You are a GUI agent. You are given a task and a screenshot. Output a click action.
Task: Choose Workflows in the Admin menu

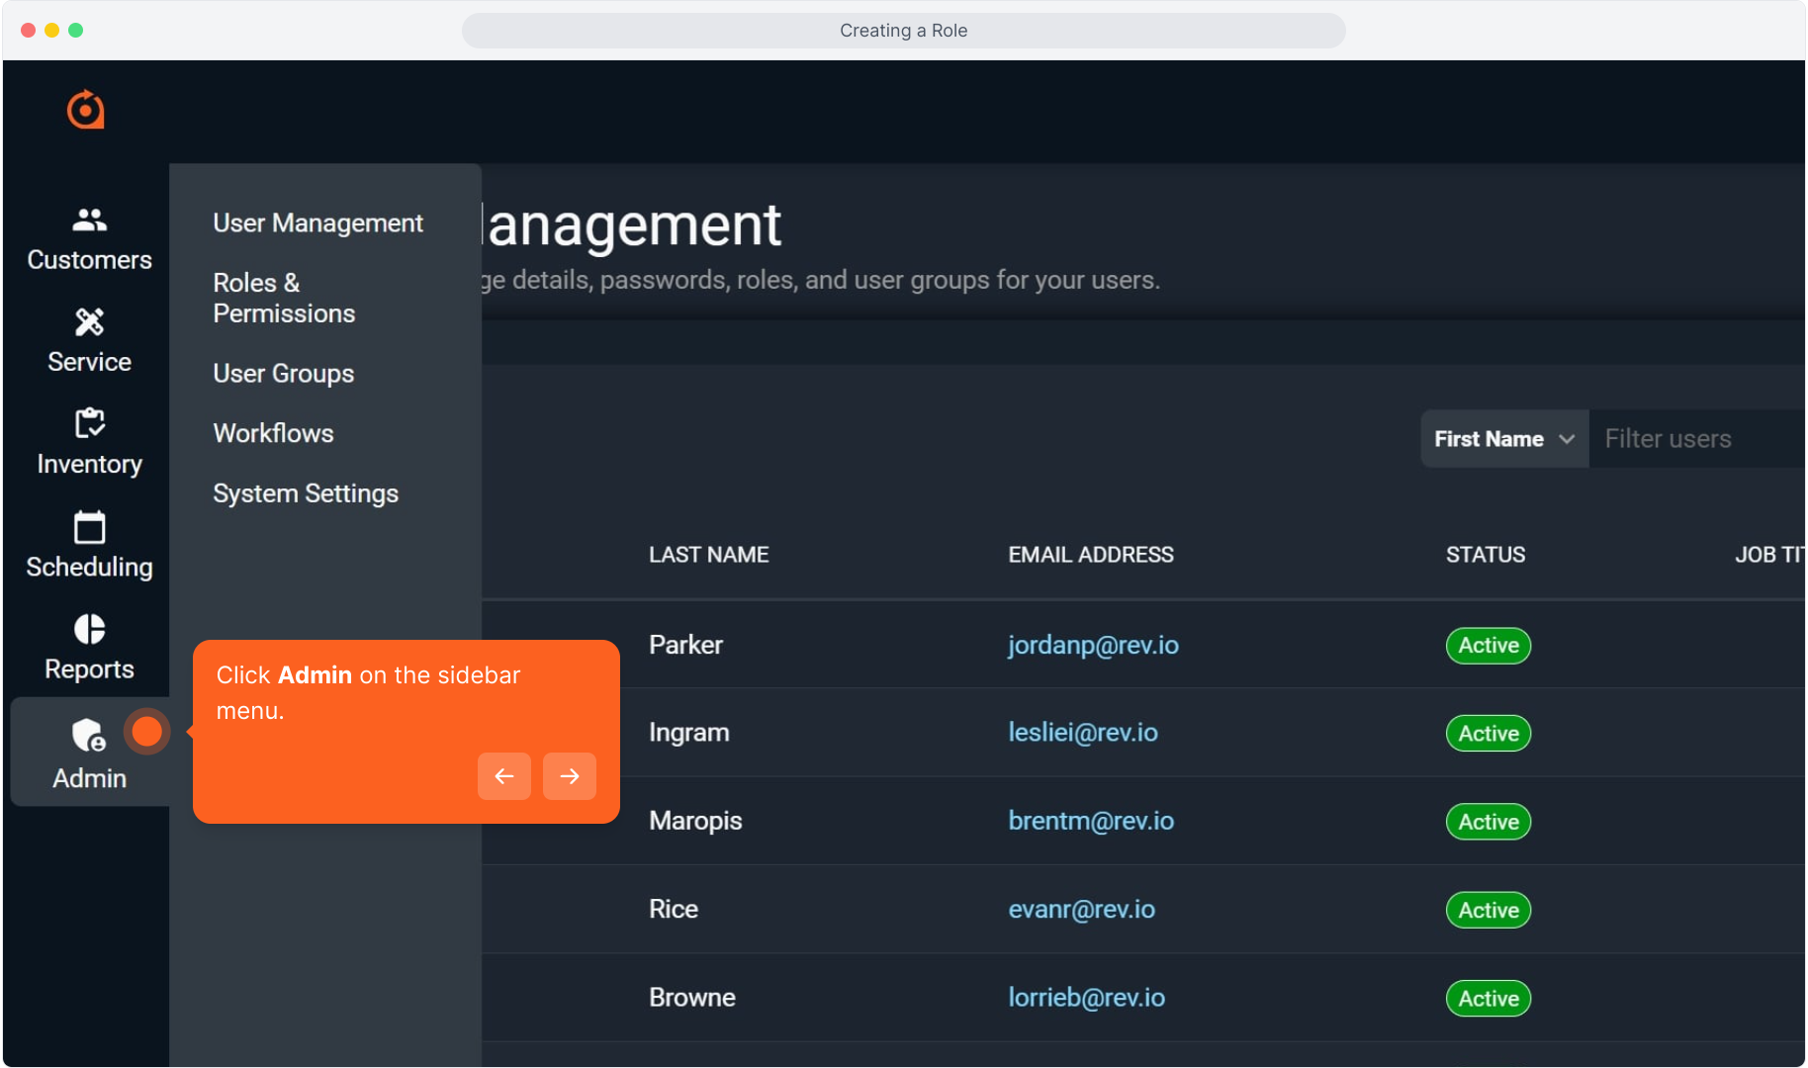point(273,433)
